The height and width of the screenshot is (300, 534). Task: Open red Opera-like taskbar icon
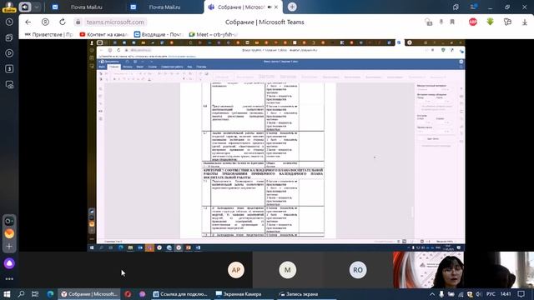pos(128,294)
